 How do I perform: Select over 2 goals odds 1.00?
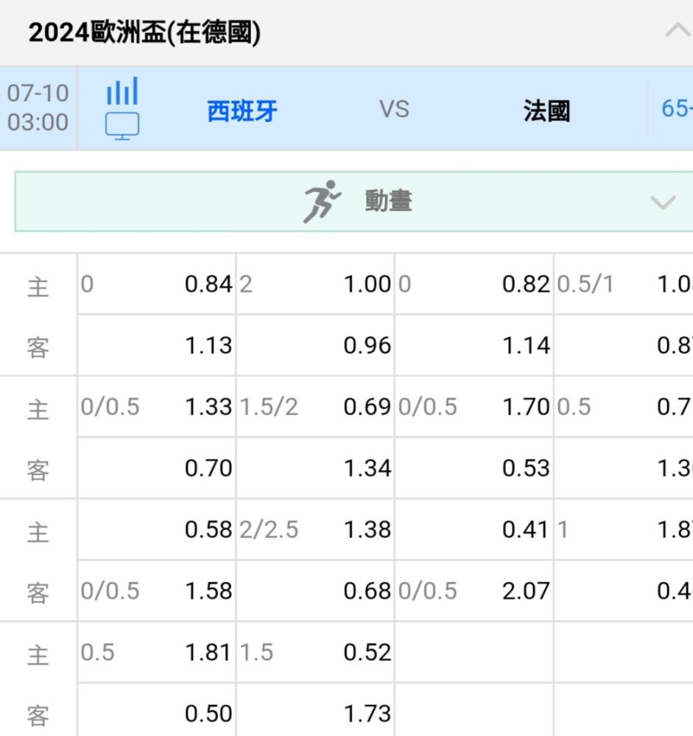367,285
